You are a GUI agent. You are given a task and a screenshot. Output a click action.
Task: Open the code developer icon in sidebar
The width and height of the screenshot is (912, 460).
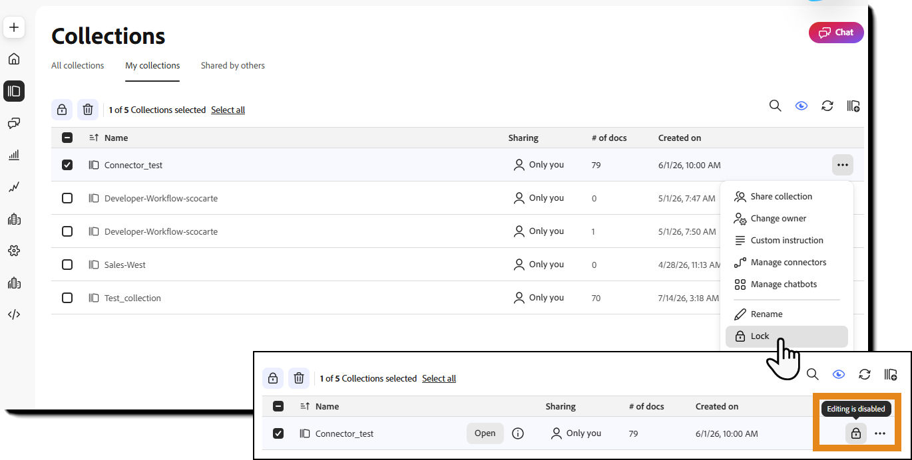pos(14,314)
